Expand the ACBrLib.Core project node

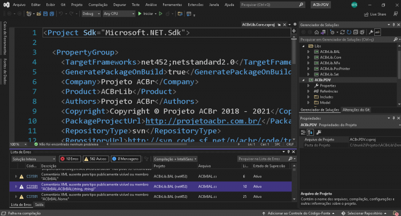pos(309,57)
